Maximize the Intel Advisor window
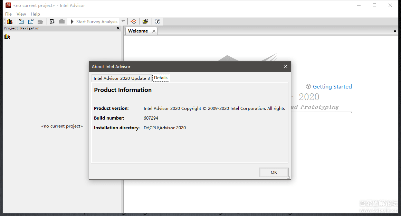The image size is (401, 216). [x=374, y=6]
